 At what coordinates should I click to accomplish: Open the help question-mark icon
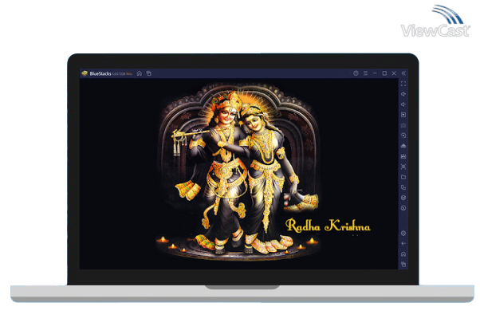tap(356, 73)
